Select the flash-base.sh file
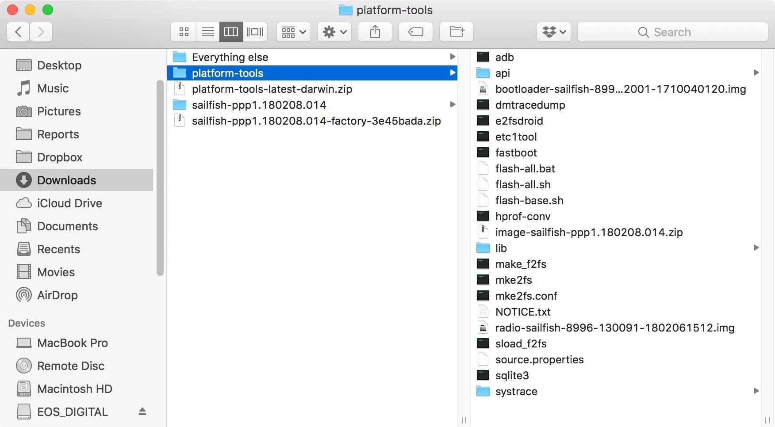Image resolution: width=775 pixels, height=427 pixels. coord(616,200)
